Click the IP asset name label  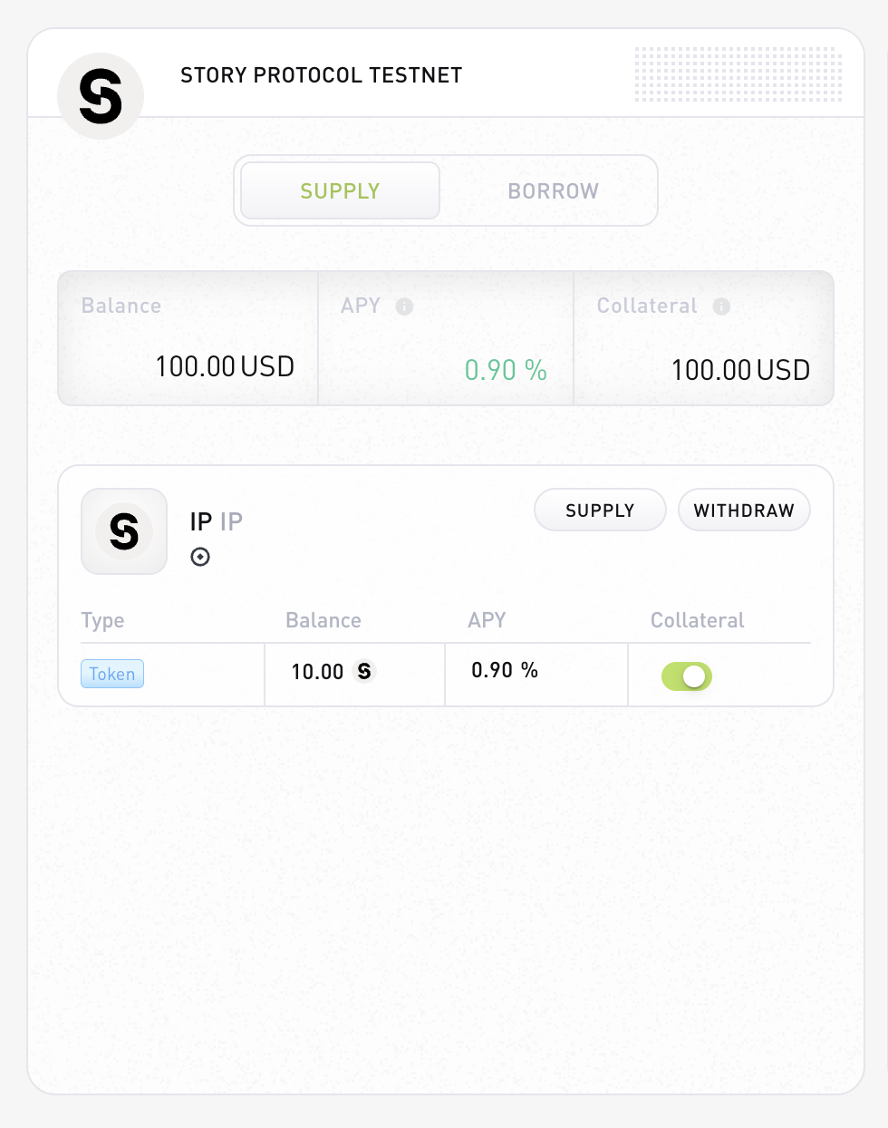coord(217,521)
